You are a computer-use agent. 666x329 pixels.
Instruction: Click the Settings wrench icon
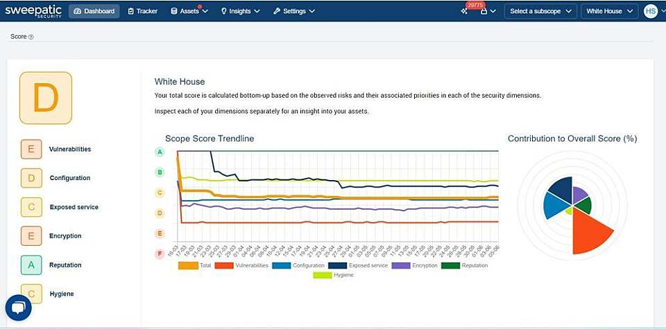point(277,12)
